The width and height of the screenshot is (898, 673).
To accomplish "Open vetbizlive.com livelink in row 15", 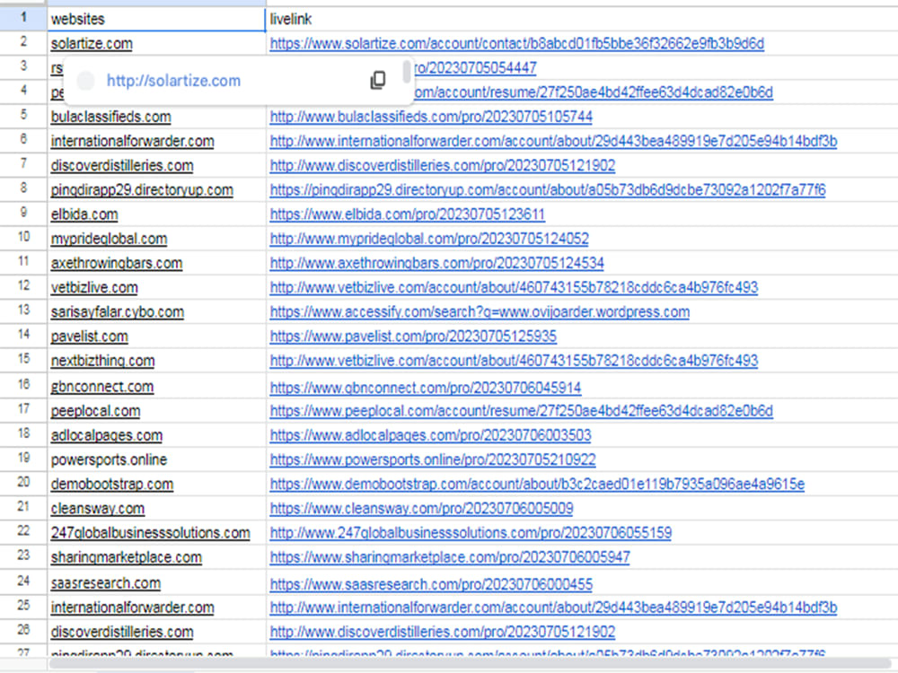I will 514,361.
